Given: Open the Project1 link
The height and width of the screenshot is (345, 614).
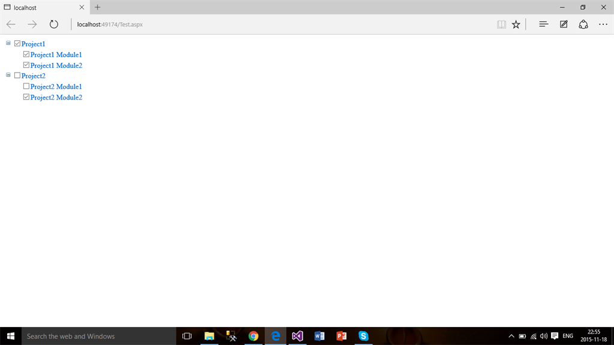Looking at the screenshot, I should [34, 44].
